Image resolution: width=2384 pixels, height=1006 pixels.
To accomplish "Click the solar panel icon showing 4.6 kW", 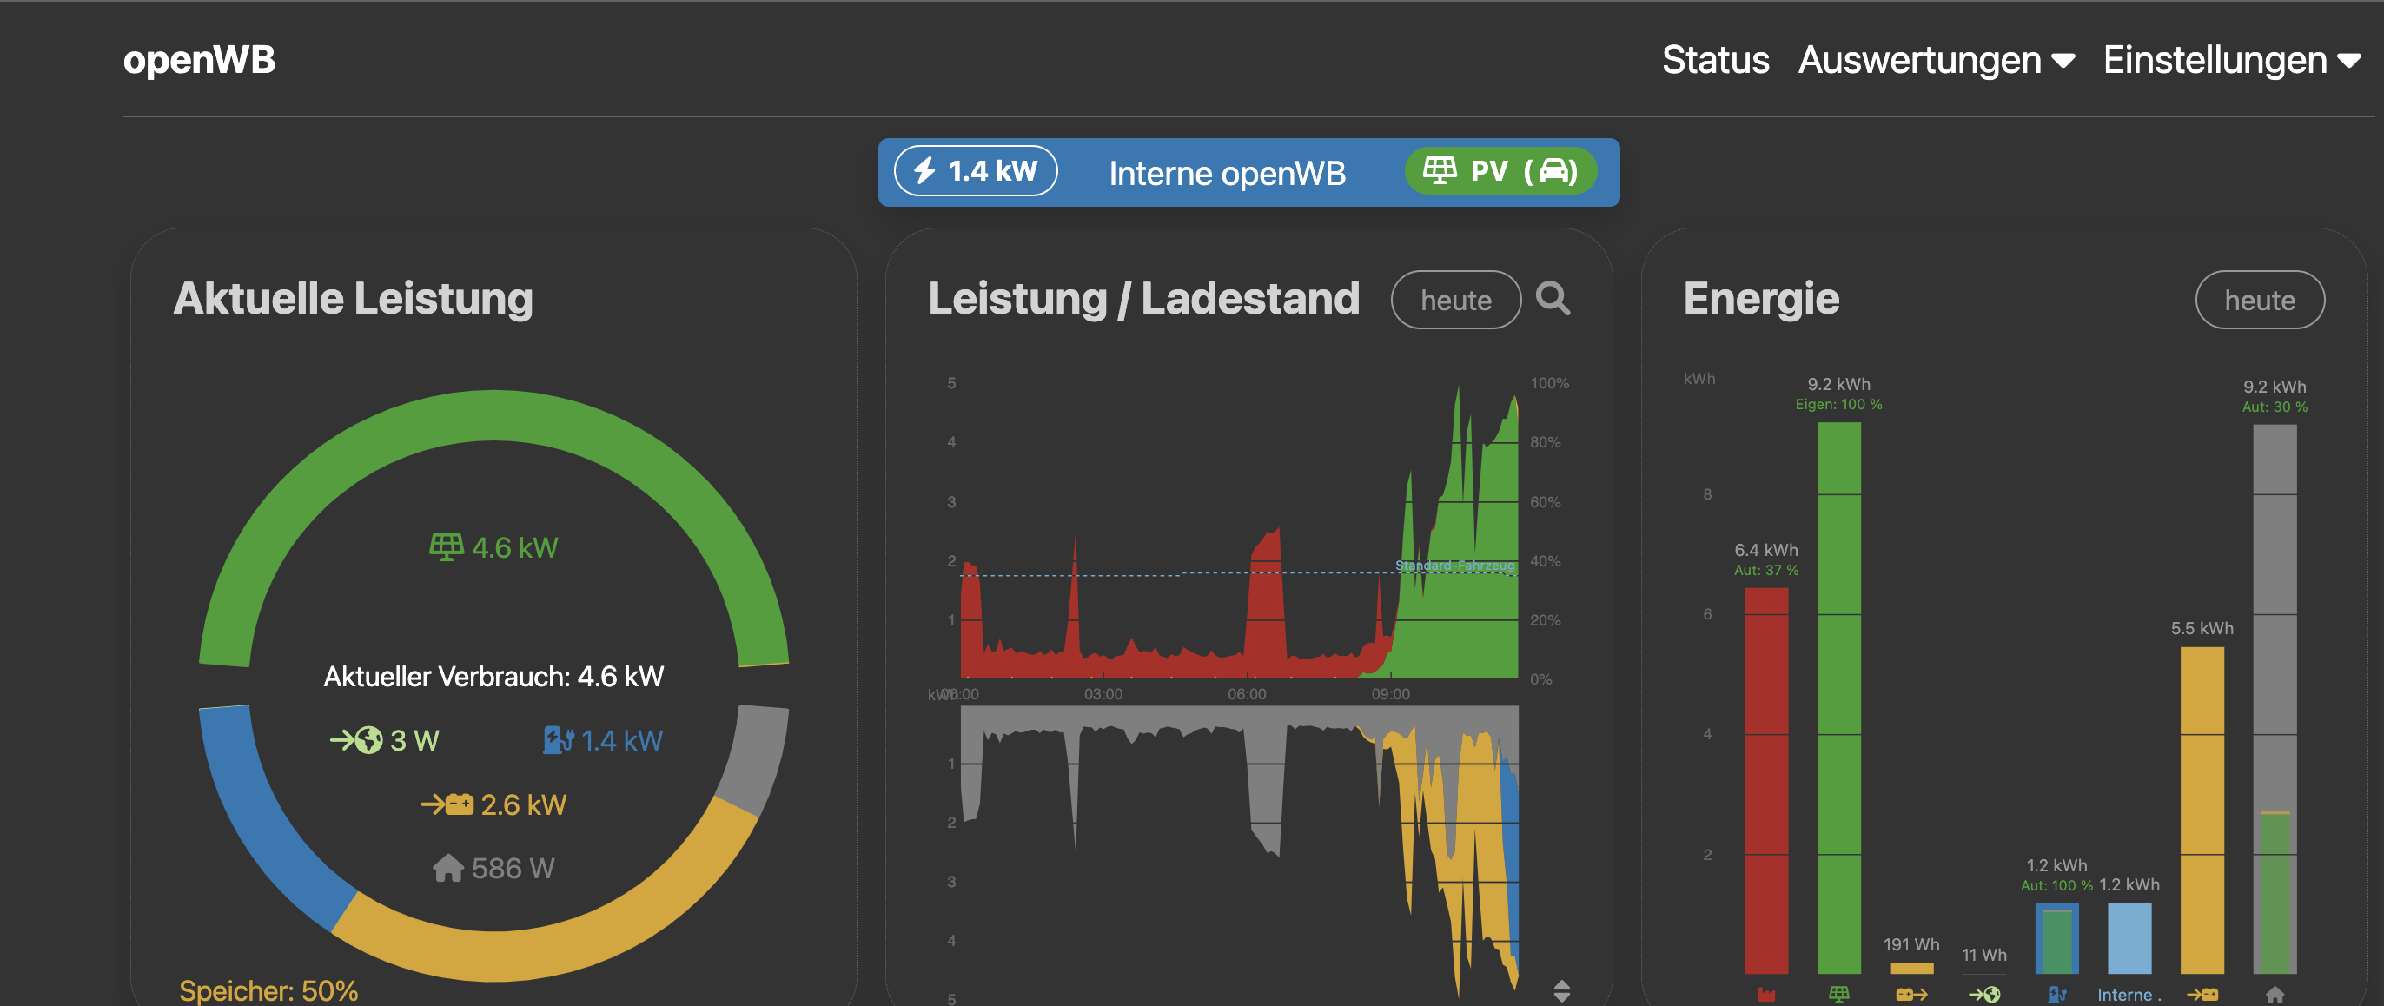I will (446, 547).
